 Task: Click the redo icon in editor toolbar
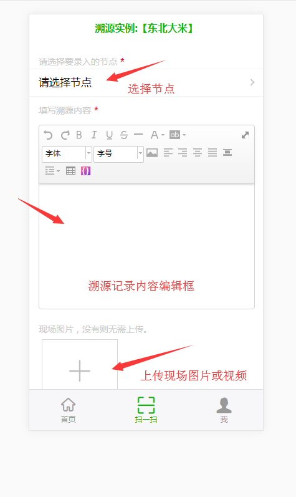point(65,135)
